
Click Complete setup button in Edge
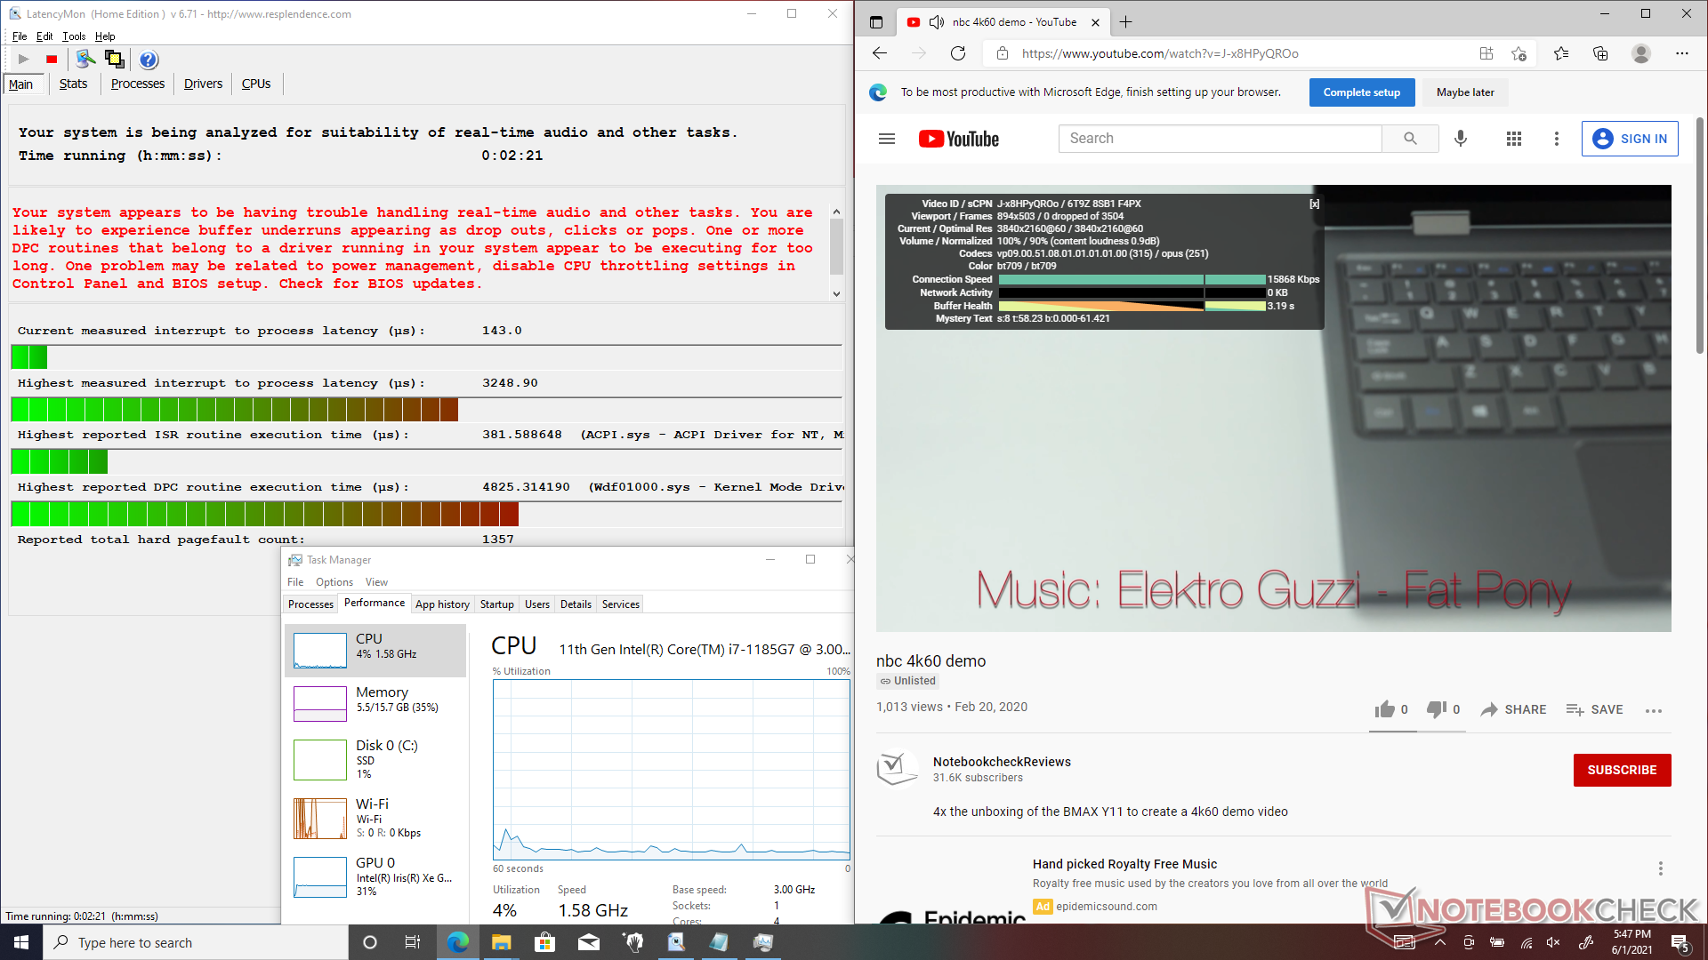pos(1361,92)
